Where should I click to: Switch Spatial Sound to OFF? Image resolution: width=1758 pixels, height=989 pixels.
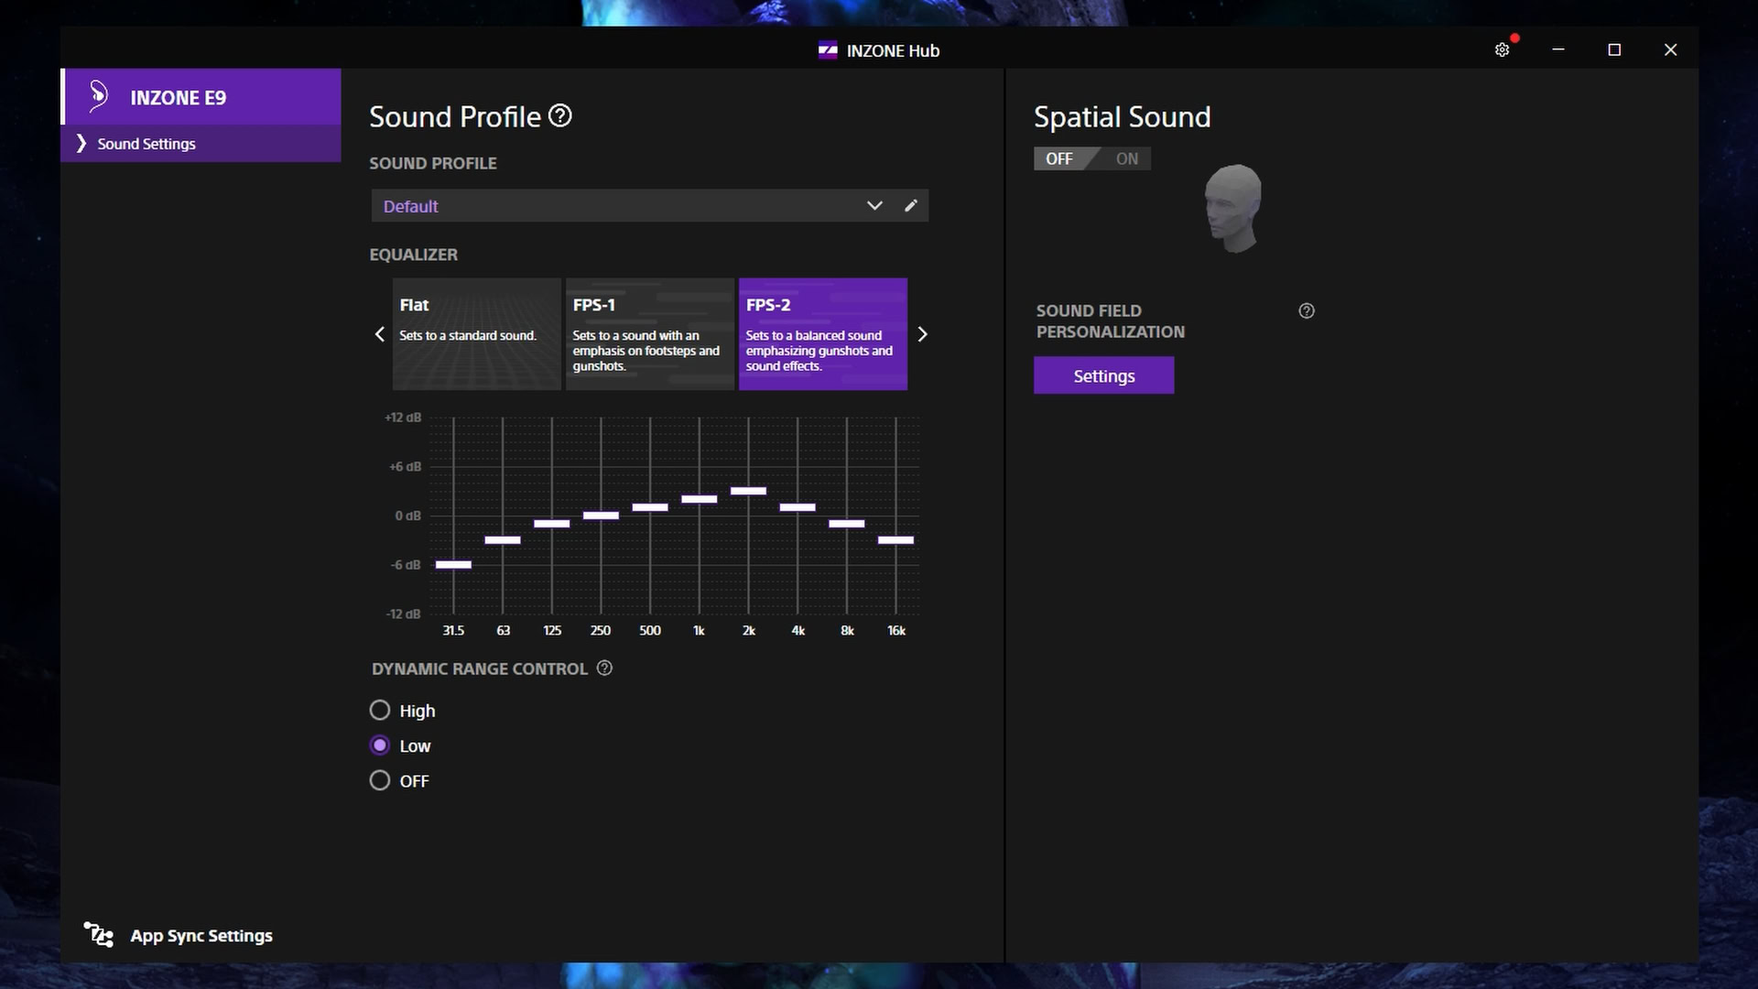click(1059, 158)
